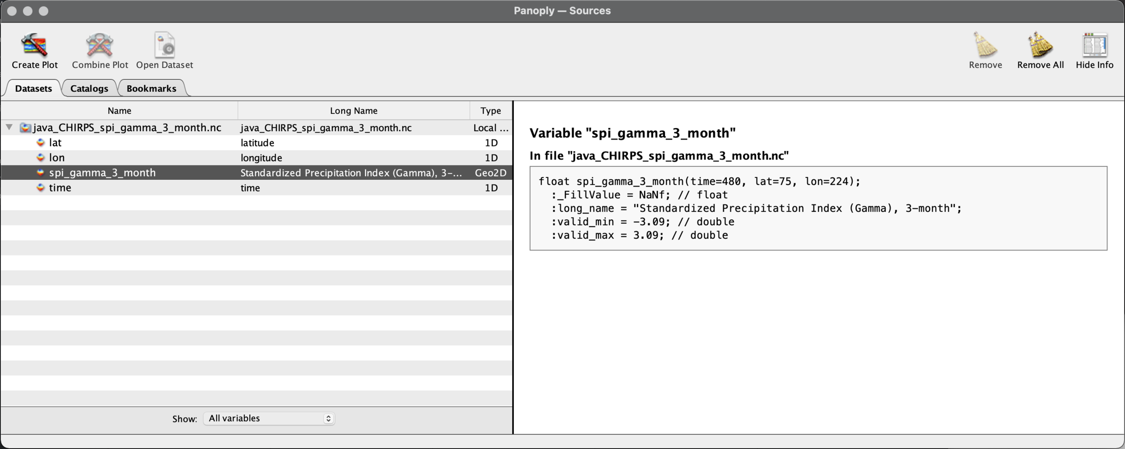The height and width of the screenshot is (449, 1125).
Task: Sort by the Type column header
Action: [490, 111]
